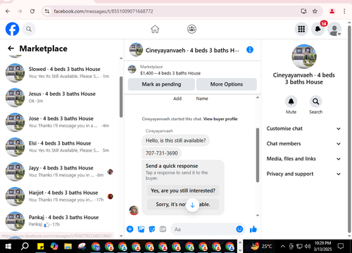
Task: Click the 707-731-3690 message bubble
Action: tap(162, 153)
